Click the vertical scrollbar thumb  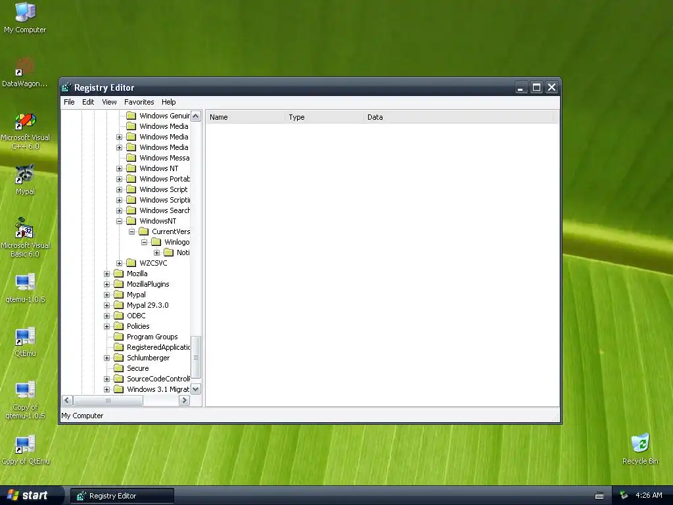[x=196, y=357]
